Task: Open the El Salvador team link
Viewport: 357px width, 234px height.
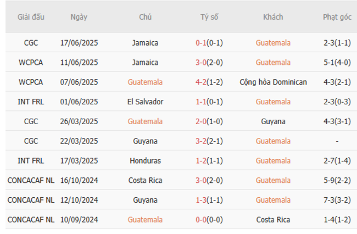Action: click(x=145, y=102)
